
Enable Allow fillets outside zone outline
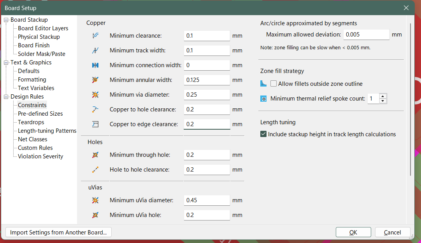pyautogui.click(x=274, y=84)
